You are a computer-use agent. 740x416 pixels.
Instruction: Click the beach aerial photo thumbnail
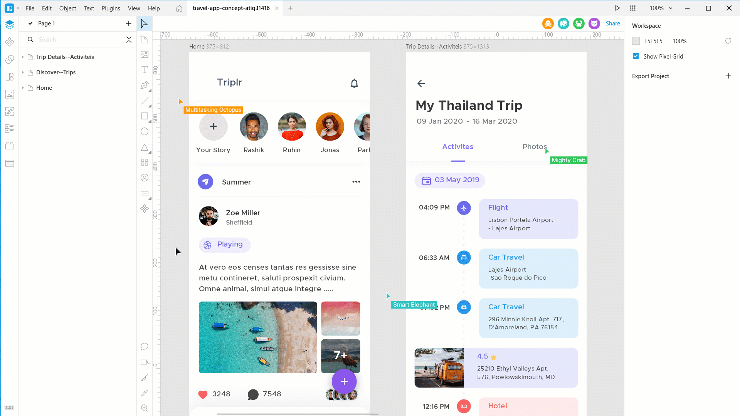pos(258,337)
